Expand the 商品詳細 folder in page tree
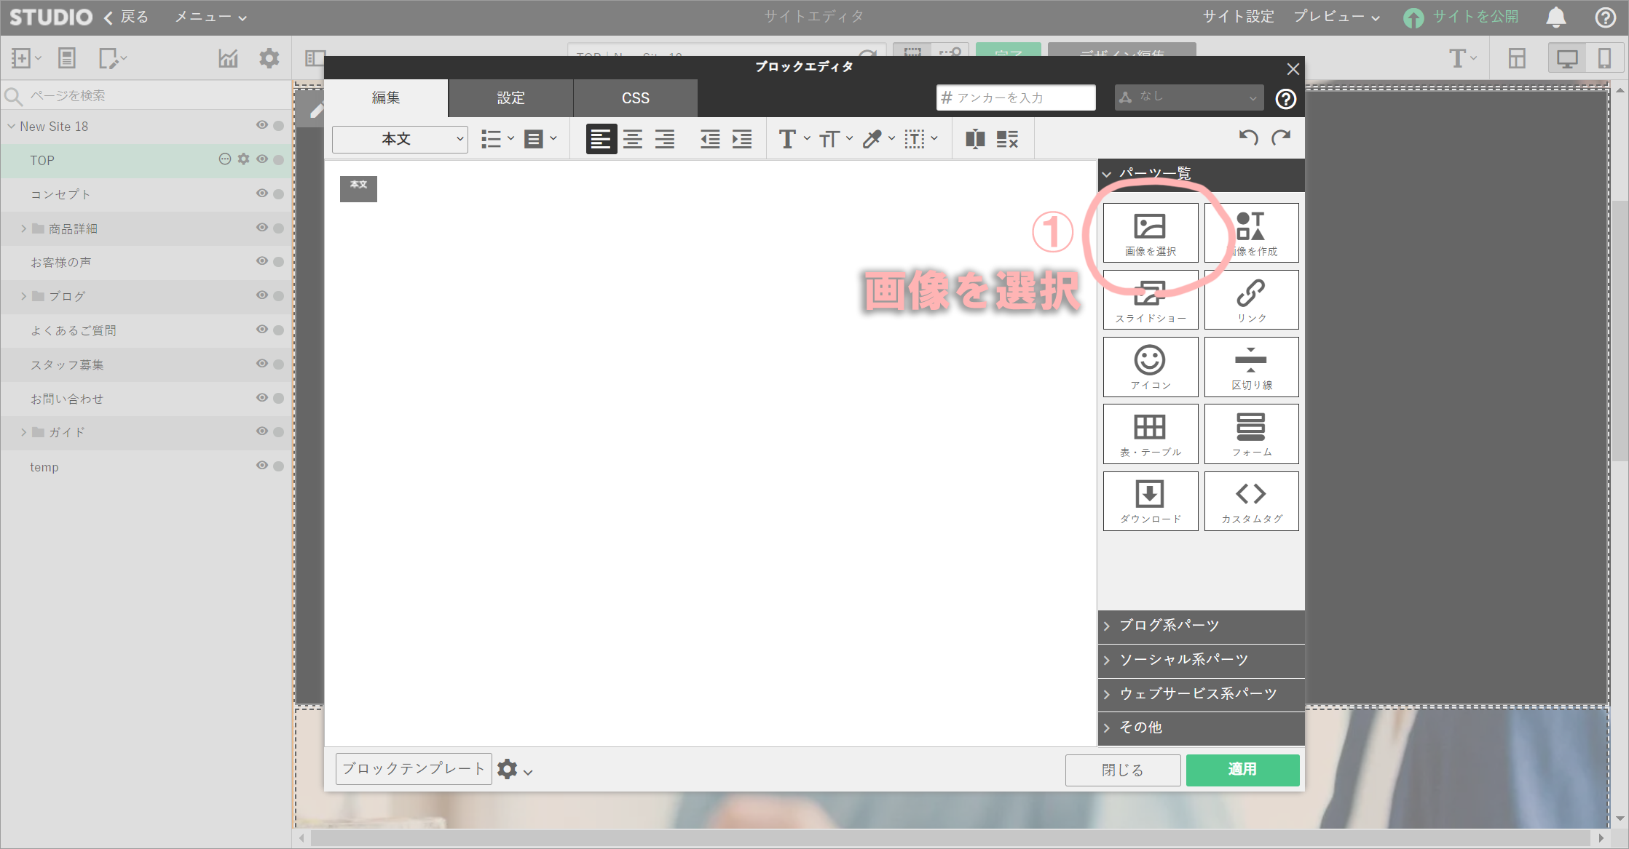1629x849 pixels. pos(23,228)
